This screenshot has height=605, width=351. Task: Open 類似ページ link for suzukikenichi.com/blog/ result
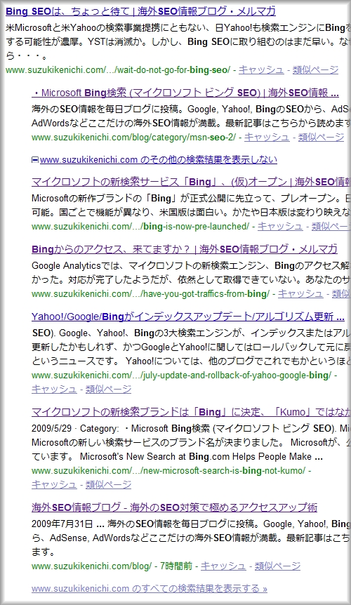click(277, 566)
